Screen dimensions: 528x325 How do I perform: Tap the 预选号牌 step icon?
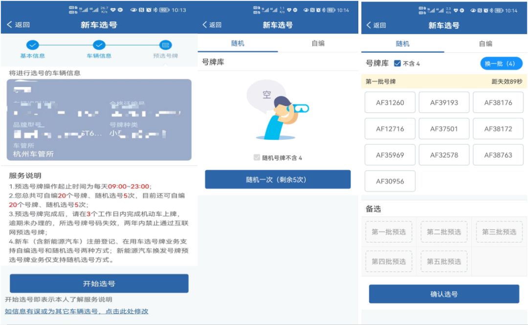tap(165, 45)
